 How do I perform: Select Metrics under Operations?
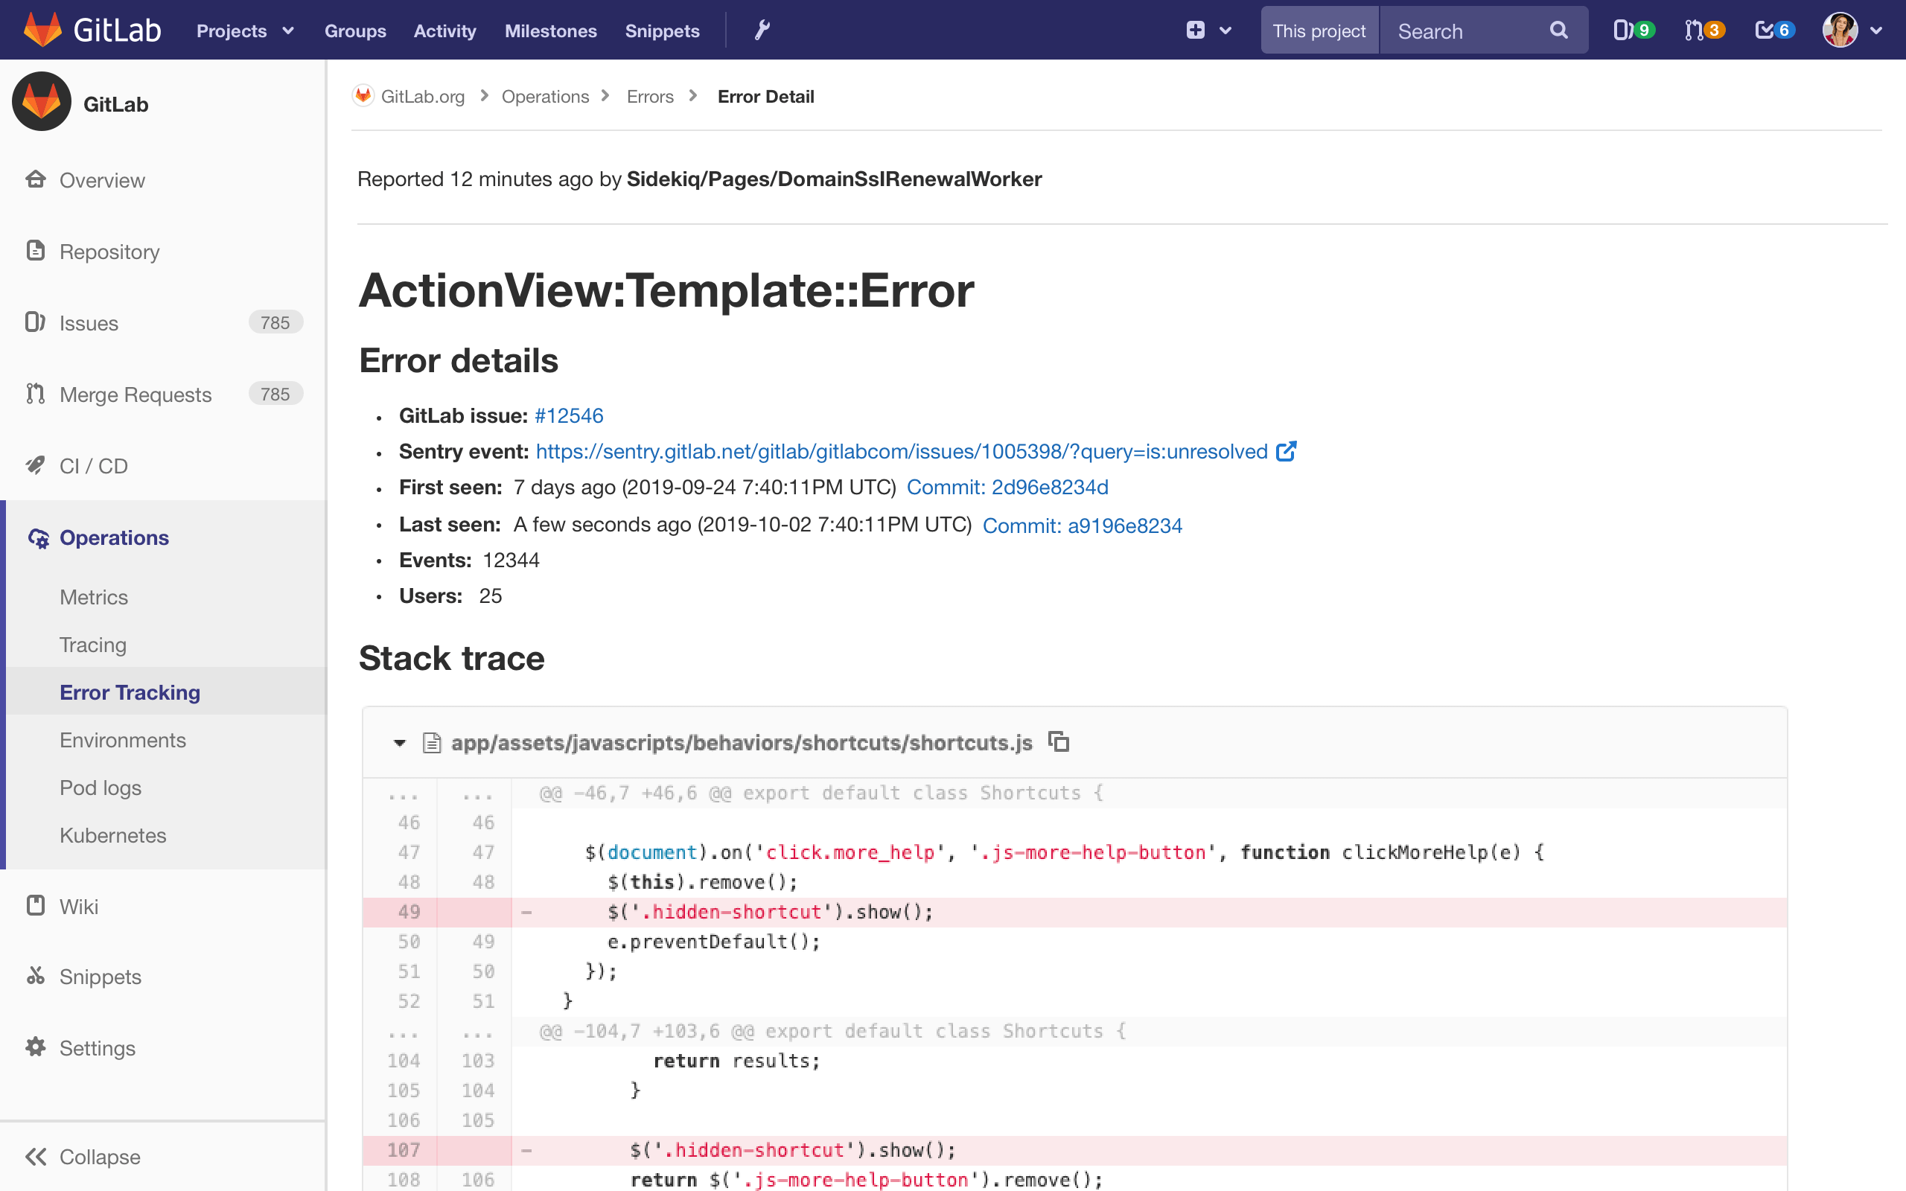(x=94, y=597)
